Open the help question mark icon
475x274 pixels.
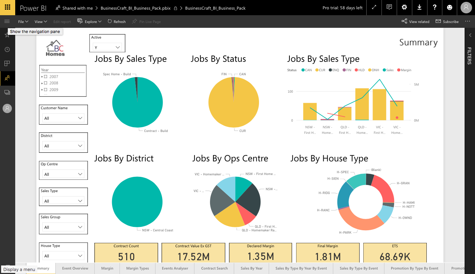point(435,7)
